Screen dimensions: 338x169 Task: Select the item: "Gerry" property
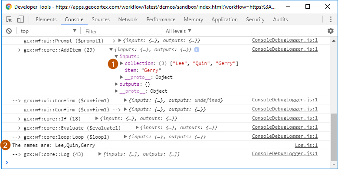click(143, 70)
